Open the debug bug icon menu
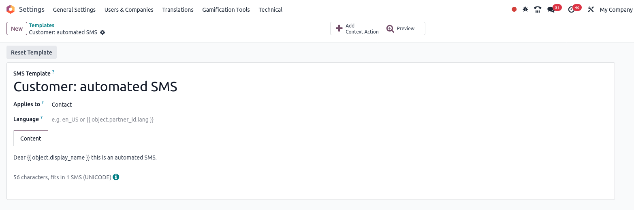The image size is (634, 210). 525,9
